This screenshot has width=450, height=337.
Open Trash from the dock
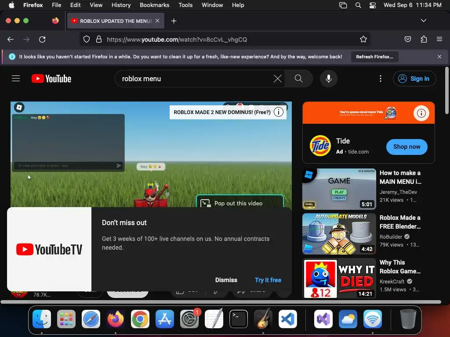(408, 319)
